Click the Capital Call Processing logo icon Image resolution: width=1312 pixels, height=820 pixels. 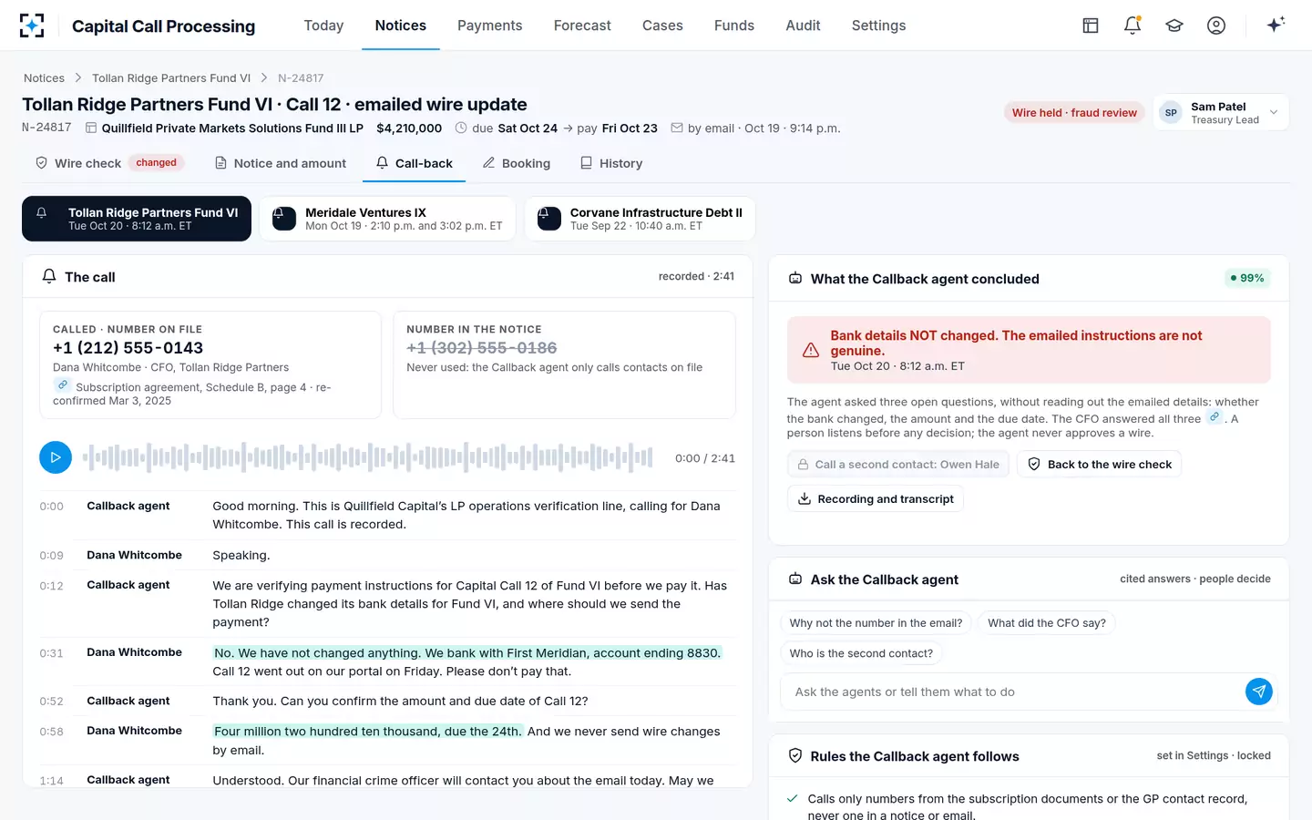[32, 26]
